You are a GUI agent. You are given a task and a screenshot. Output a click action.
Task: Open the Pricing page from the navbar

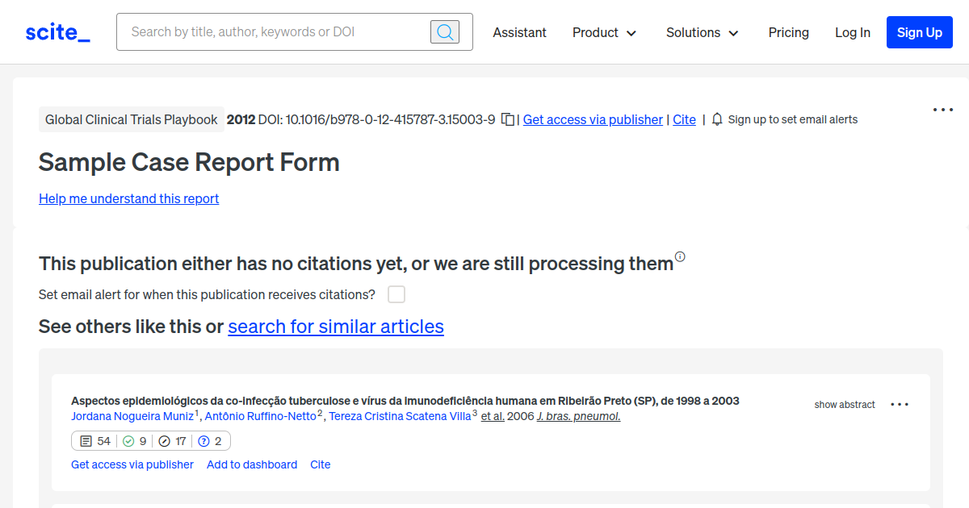[x=788, y=32]
